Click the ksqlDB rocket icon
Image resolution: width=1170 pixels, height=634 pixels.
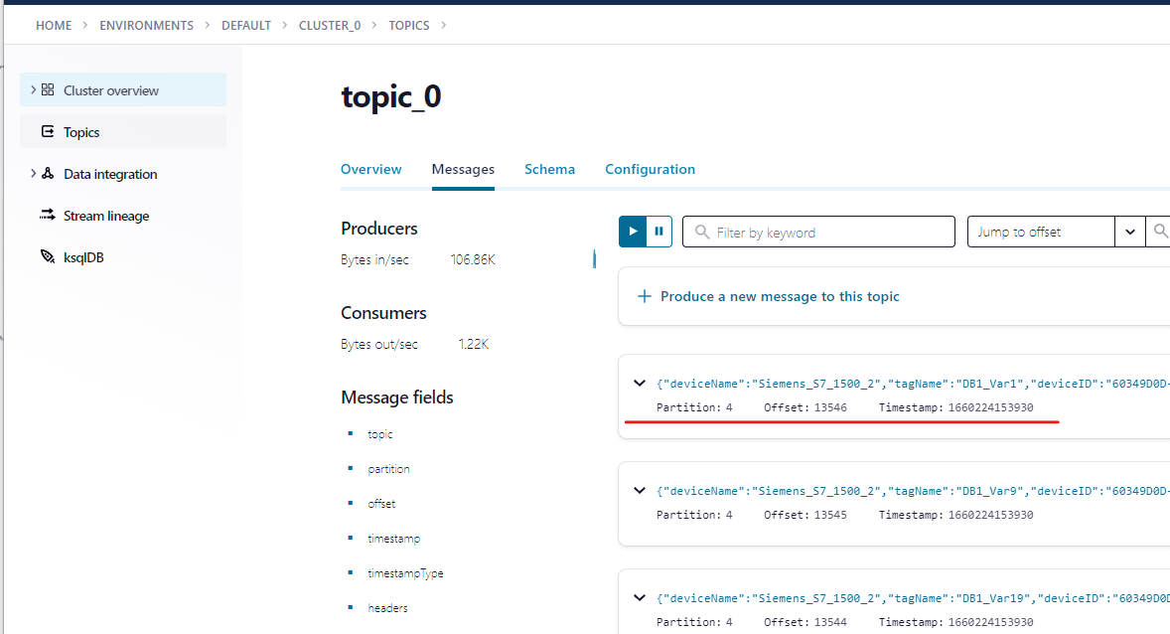click(x=47, y=256)
